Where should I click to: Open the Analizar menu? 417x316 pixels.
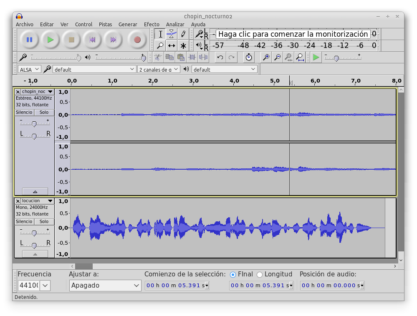175,25
